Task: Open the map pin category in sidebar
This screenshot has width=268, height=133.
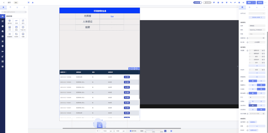Action: click(x=2, y=46)
